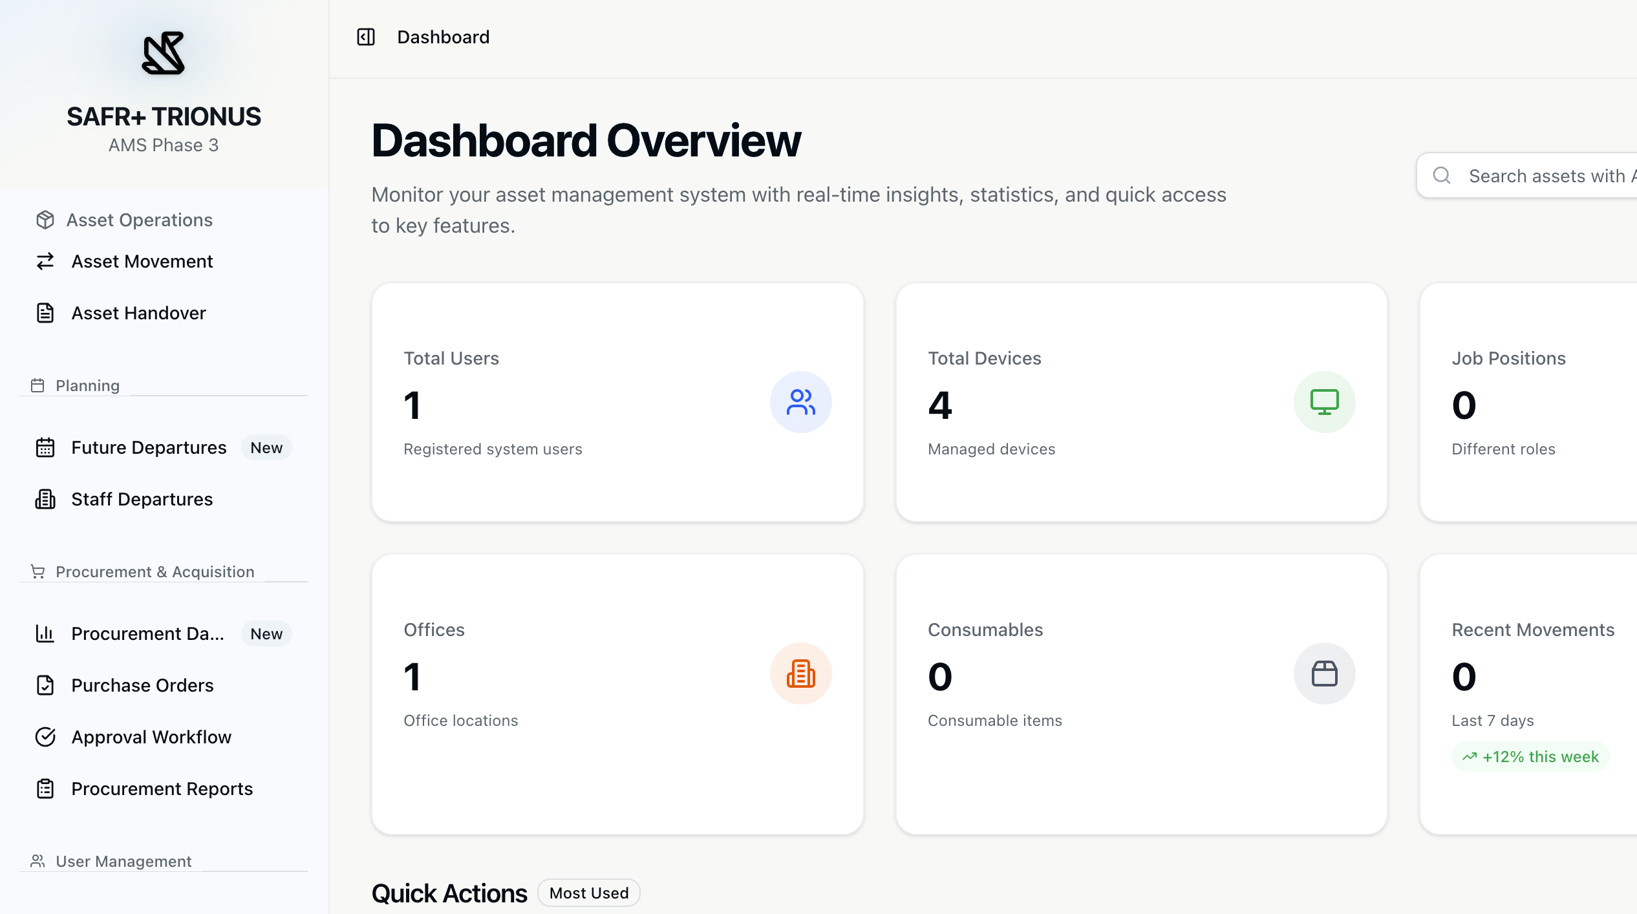The width and height of the screenshot is (1637, 914).
Task: Select the Asset Movement transfer icon
Action: tap(45, 261)
